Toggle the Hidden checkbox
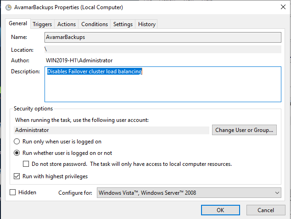This screenshot has width=291, height=219. coord(13,192)
